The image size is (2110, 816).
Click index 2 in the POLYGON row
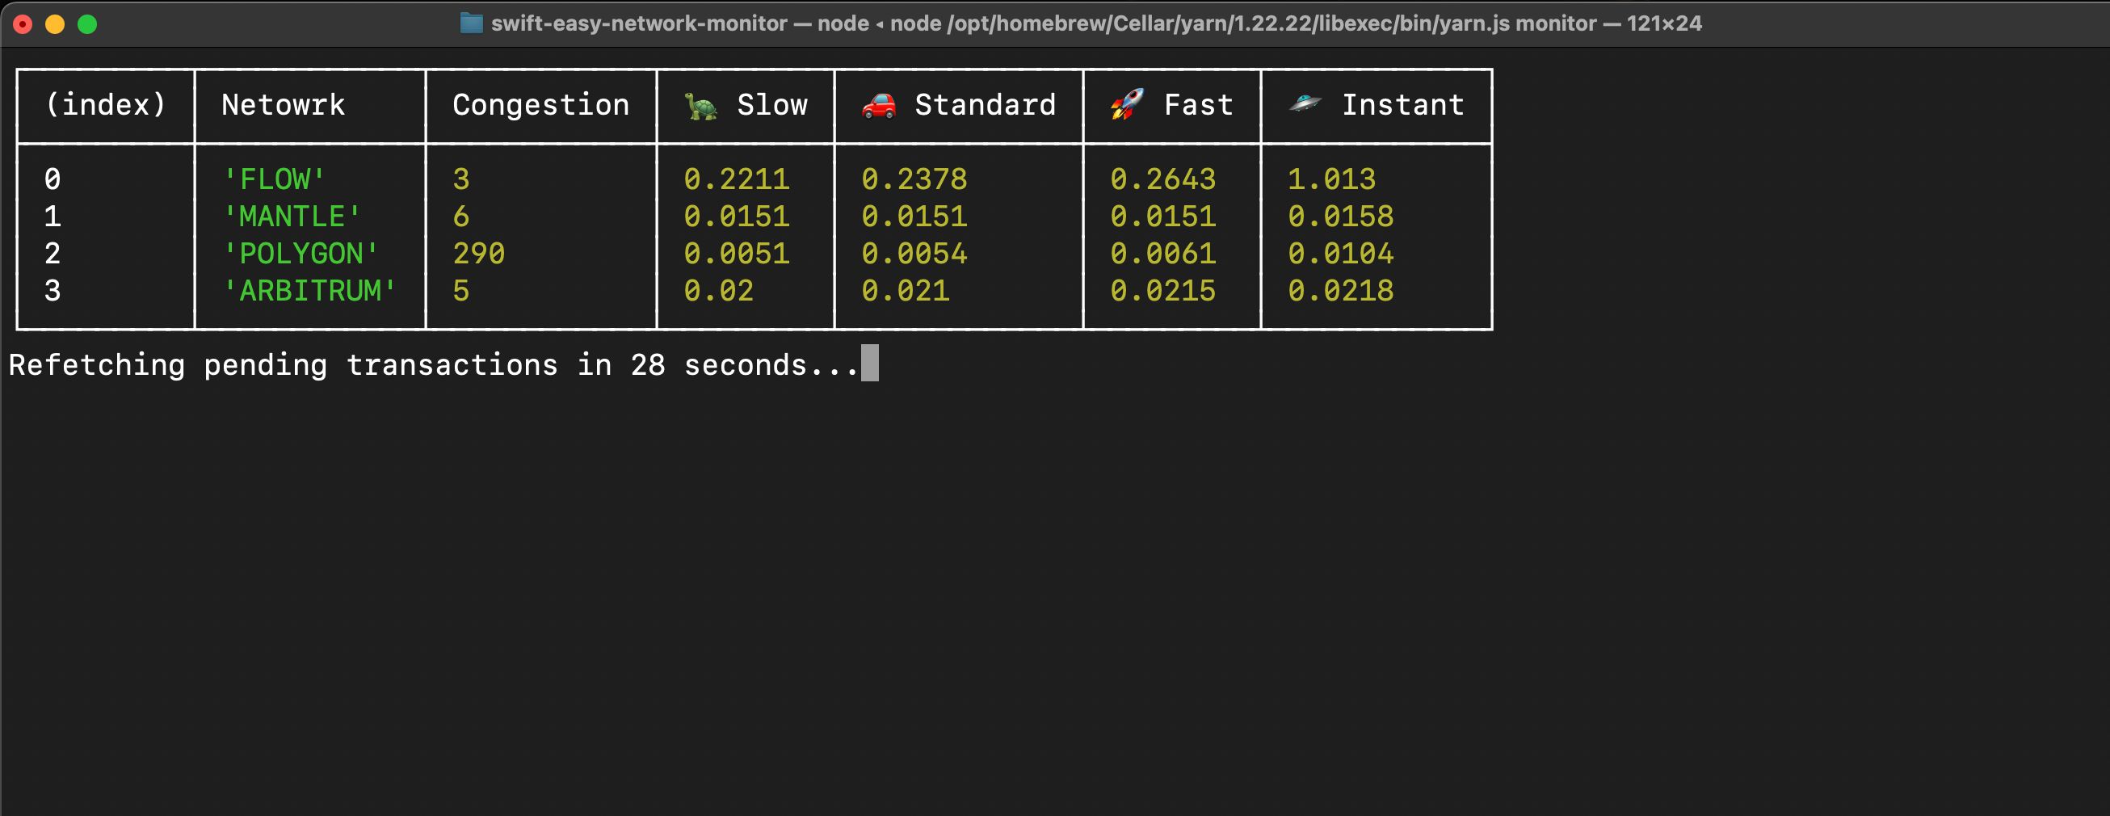53,254
